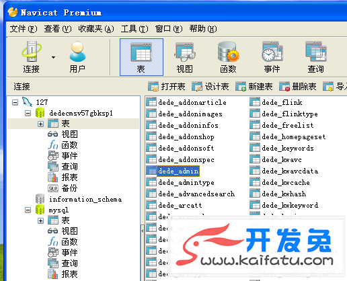Select the 127 MySQL connection icon
Image resolution: width=347 pixels, height=281 pixels.
27,102
